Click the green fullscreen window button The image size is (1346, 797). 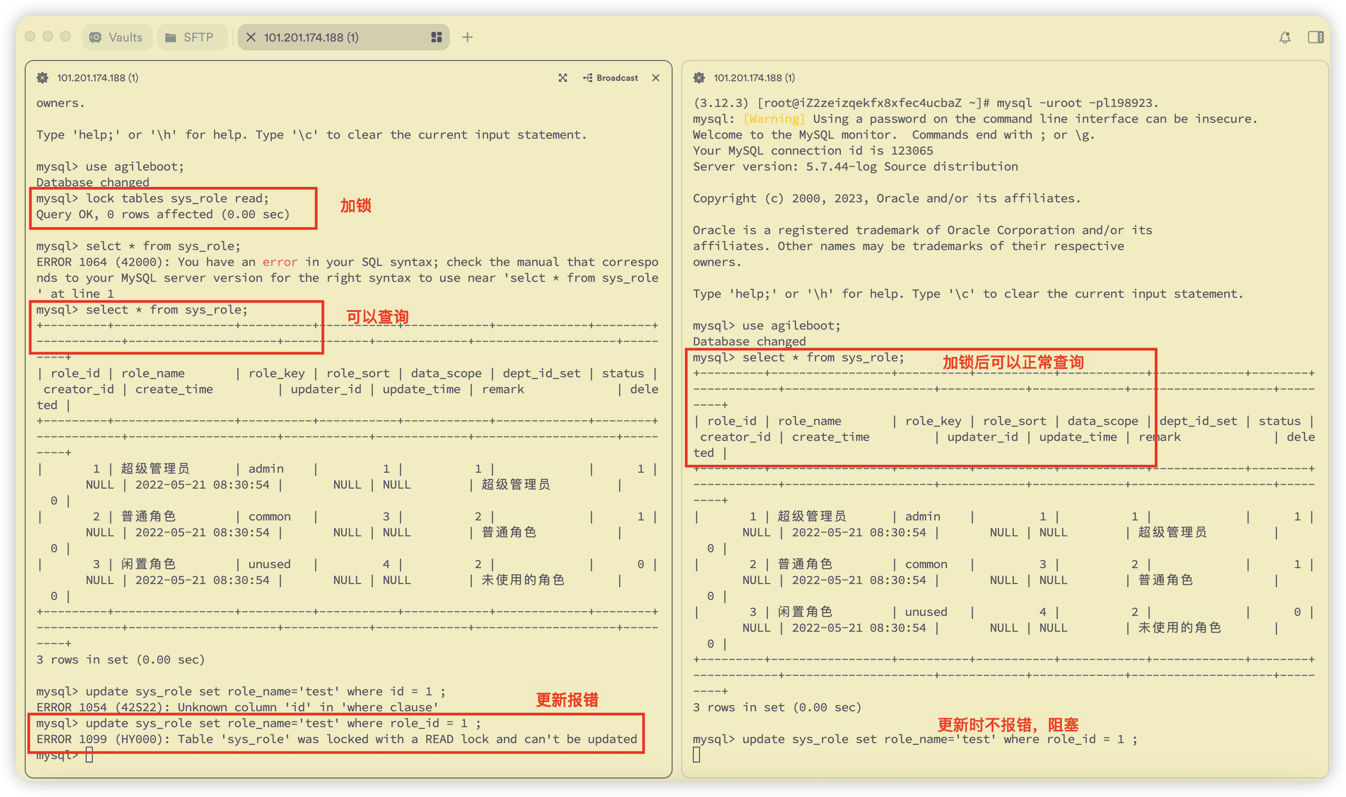pyautogui.click(x=65, y=37)
